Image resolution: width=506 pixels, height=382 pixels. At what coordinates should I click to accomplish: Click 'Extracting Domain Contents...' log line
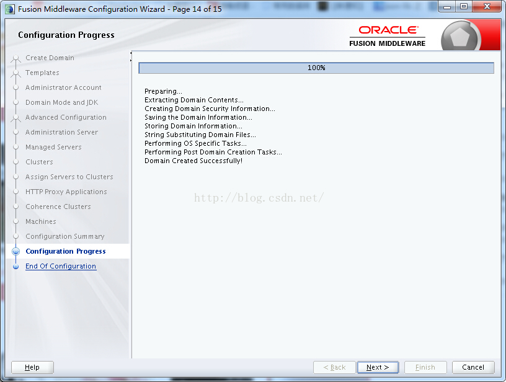[194, 100]
